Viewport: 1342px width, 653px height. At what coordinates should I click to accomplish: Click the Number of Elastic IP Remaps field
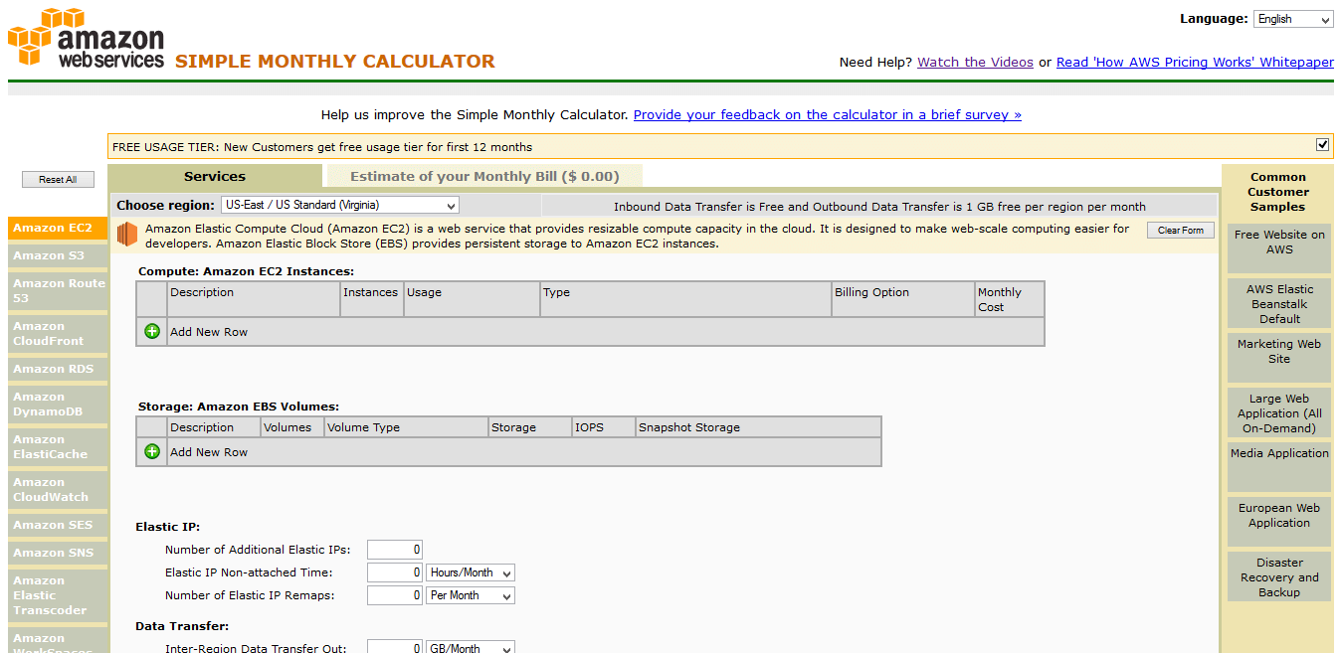click(x=395, y=595)
